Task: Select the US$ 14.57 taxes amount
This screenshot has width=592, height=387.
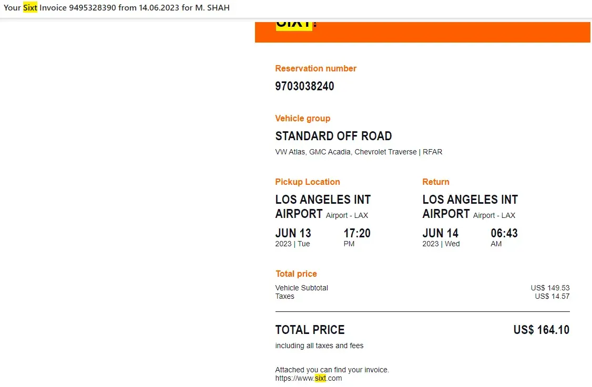Action: pyautogui.click(x=552, y=296)
